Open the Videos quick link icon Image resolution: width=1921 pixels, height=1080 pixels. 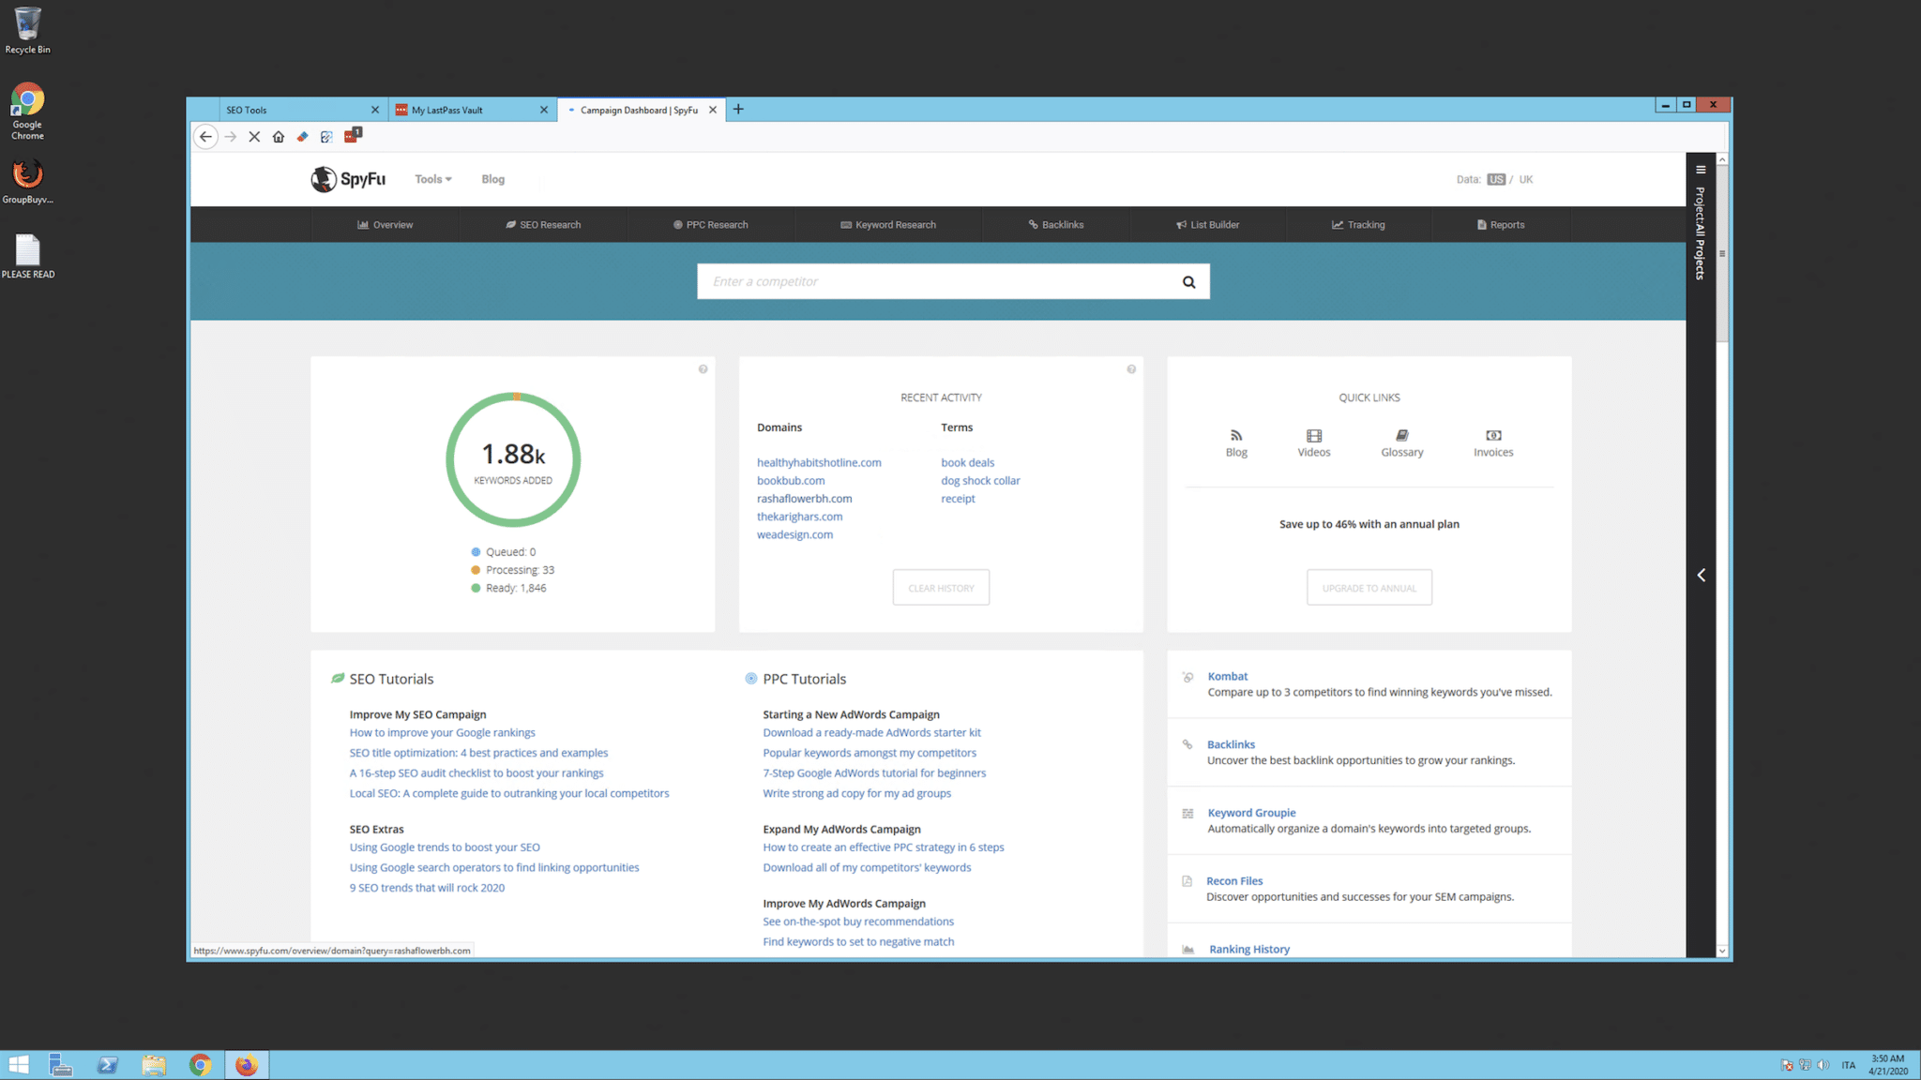1314,436
